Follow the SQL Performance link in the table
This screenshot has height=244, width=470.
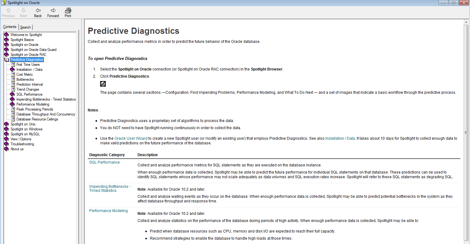point(105,162)
